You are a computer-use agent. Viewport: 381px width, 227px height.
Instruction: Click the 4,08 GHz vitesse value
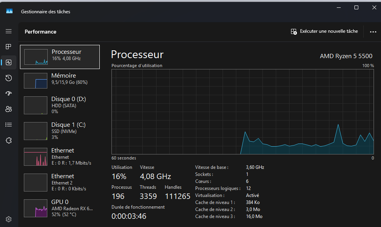(156, 176)
